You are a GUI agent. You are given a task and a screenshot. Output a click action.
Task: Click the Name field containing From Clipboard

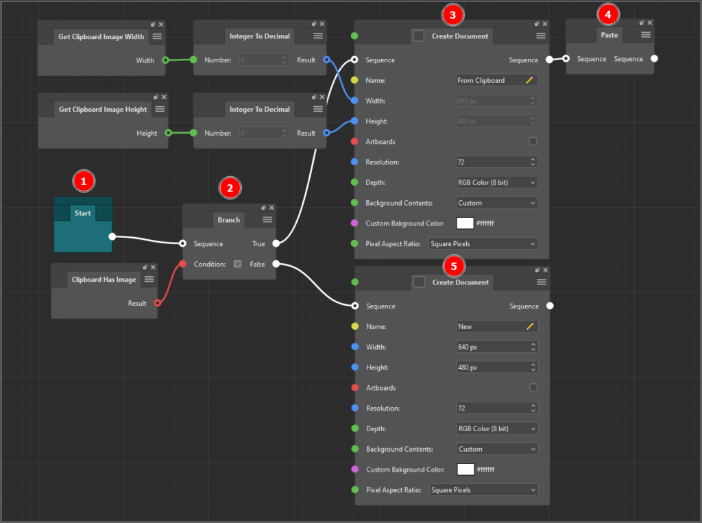tap(496, 80)
